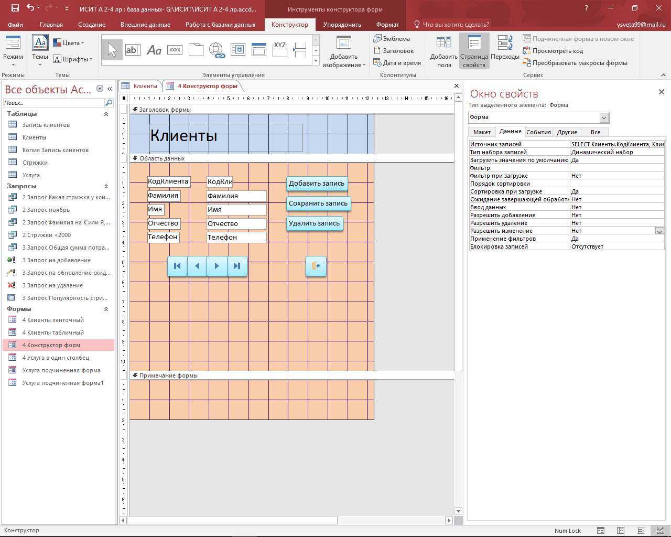Click the Добавить запись form button
The width and height of the screenshot is (671, 537).
coord(317,184)
